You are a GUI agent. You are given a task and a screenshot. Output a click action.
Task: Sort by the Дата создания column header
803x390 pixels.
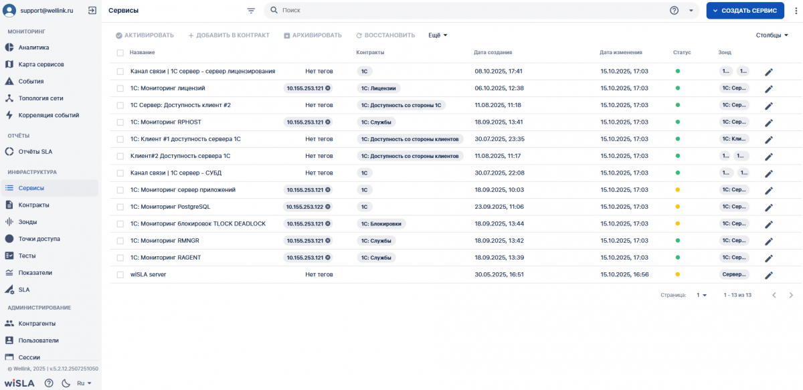coord(493,52)
